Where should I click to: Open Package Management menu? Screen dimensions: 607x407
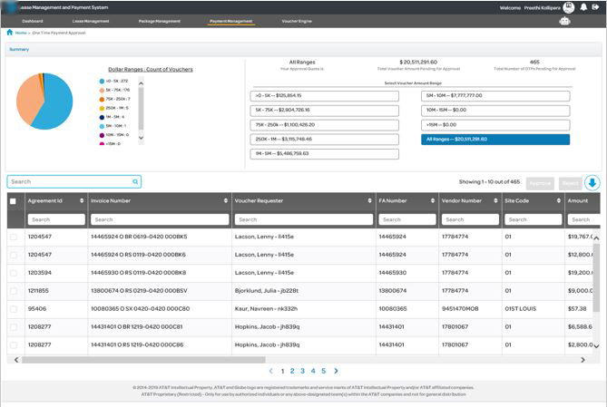coord(160,21)
